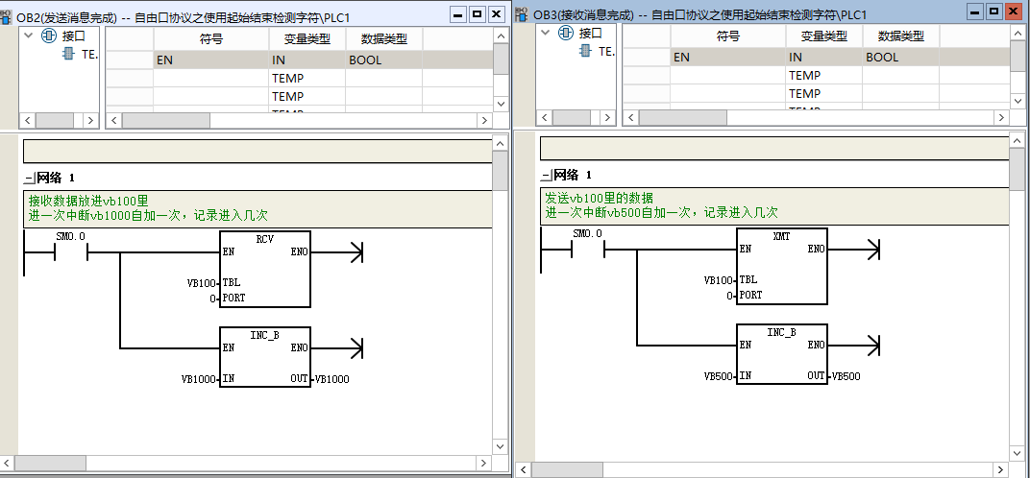The width and height of the screenshot is (1030, 478).
Task: Click left arrow of OB3 bottom horizontal scrollbar
Action: [524, 470]
